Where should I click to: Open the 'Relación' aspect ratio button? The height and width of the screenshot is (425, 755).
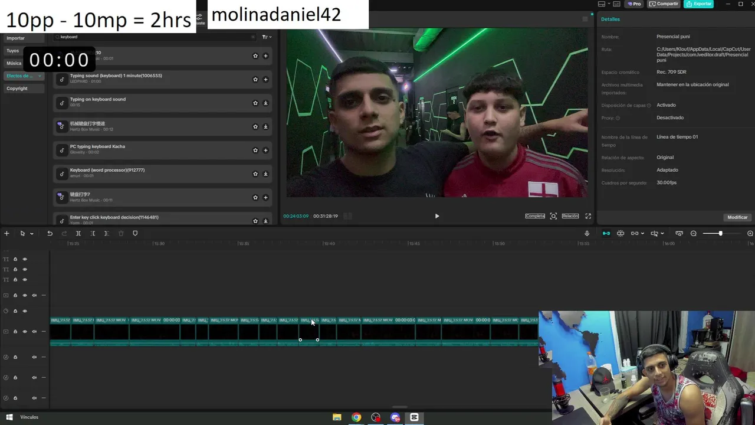click(570, 216)
